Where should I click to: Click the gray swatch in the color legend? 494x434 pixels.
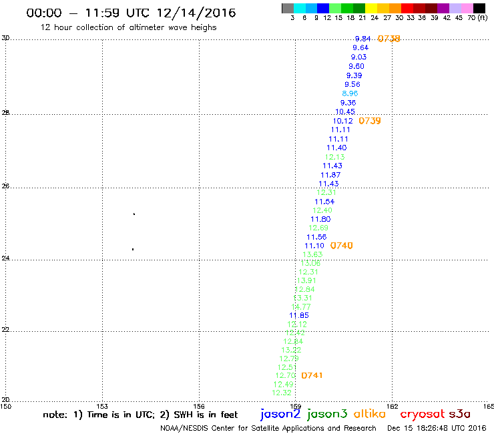click(288, 8)
